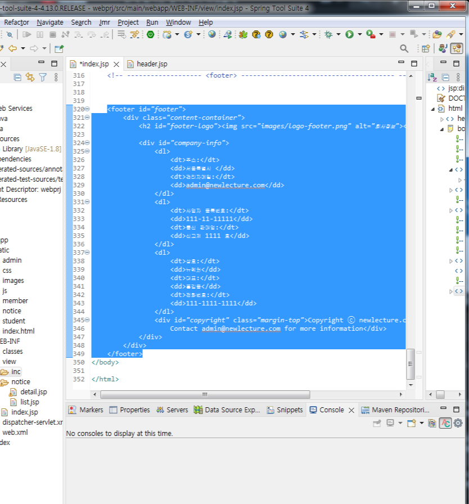Open Display Selected Console dropdown arrow
Viewport: 469px width, 504px height.
(x=400, y=423)
